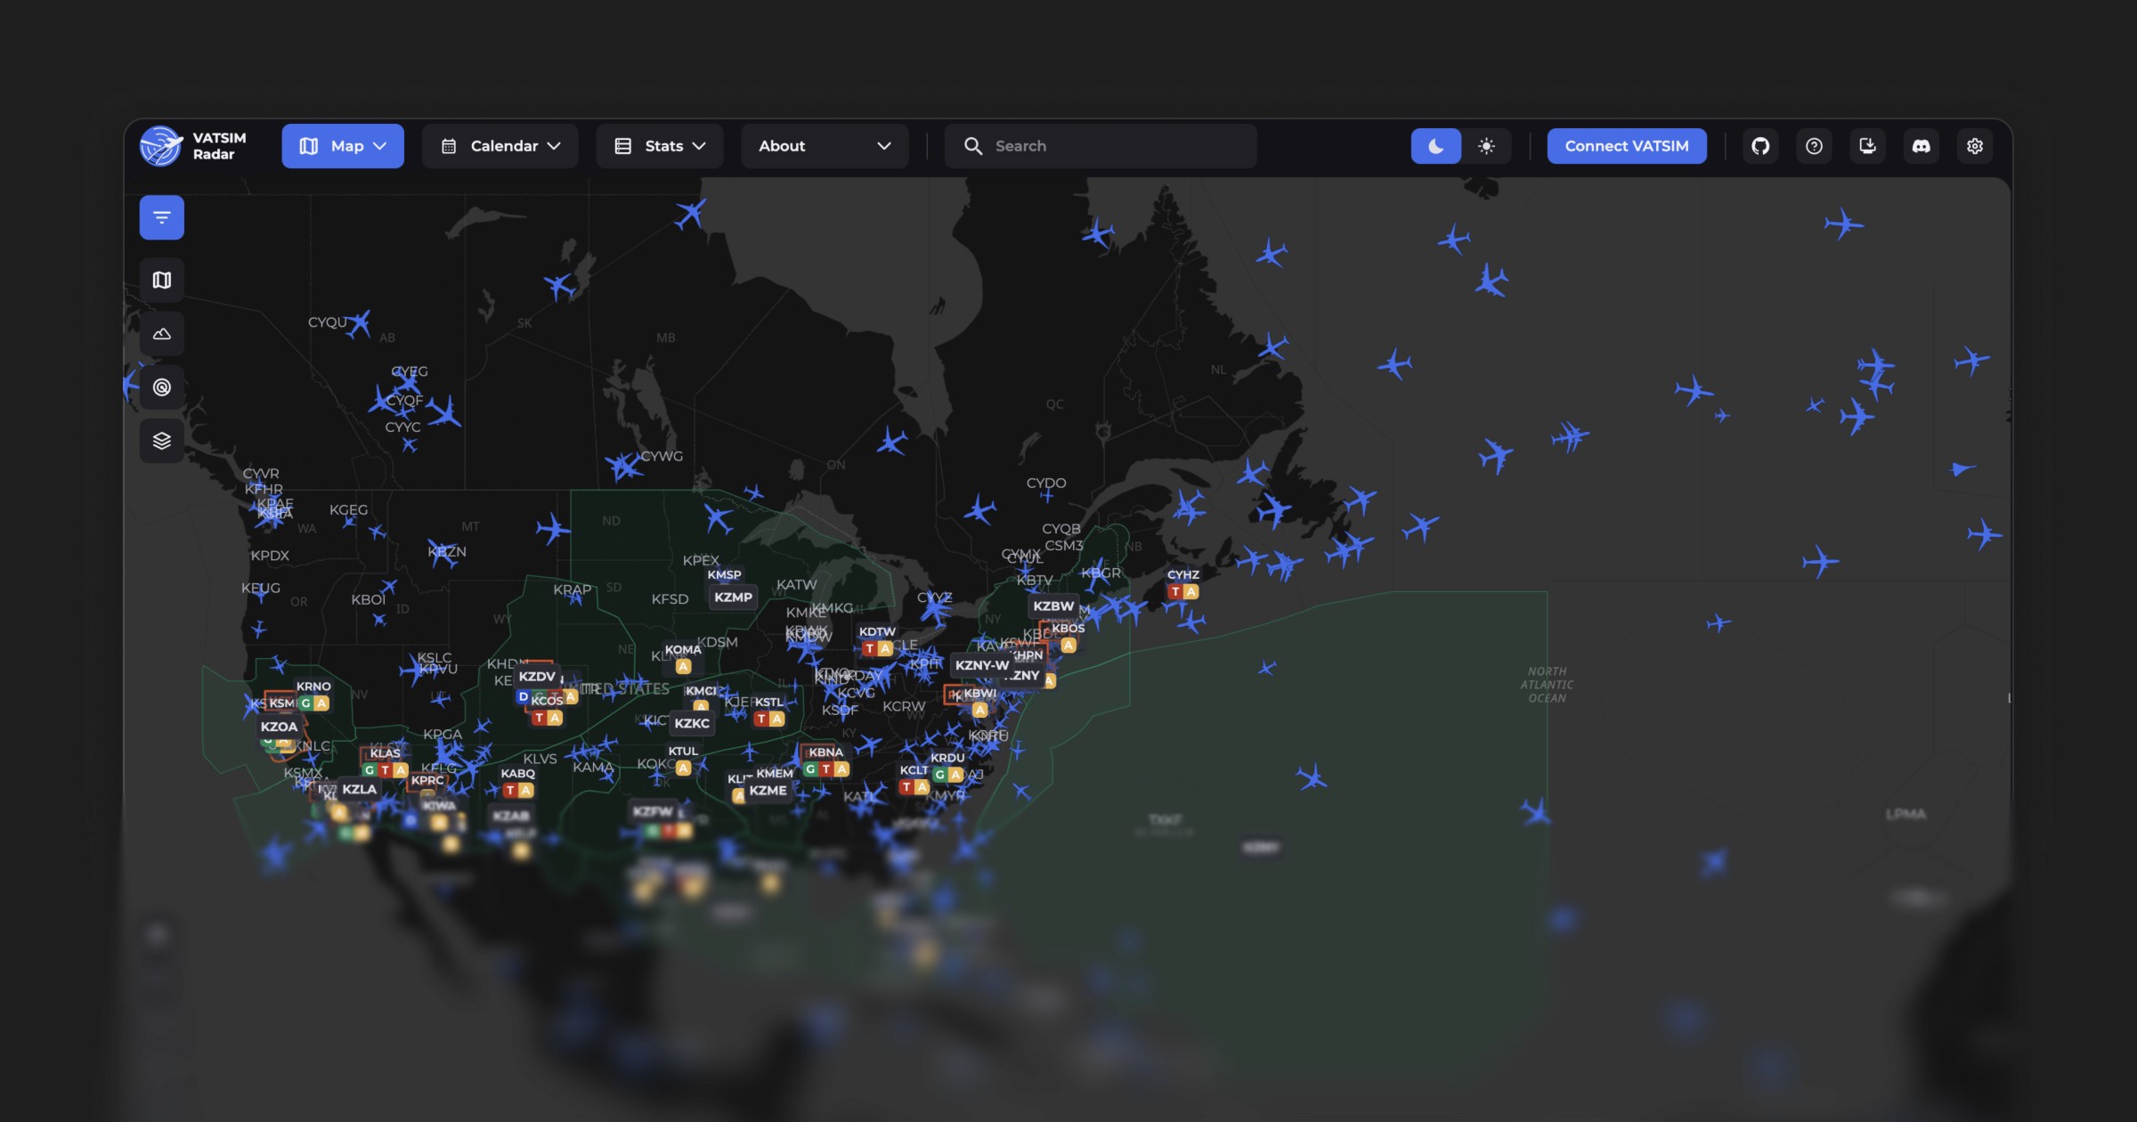2137x1122 pixels.
Task: Select the map style icon in sidebar
Action: [161, 280]
